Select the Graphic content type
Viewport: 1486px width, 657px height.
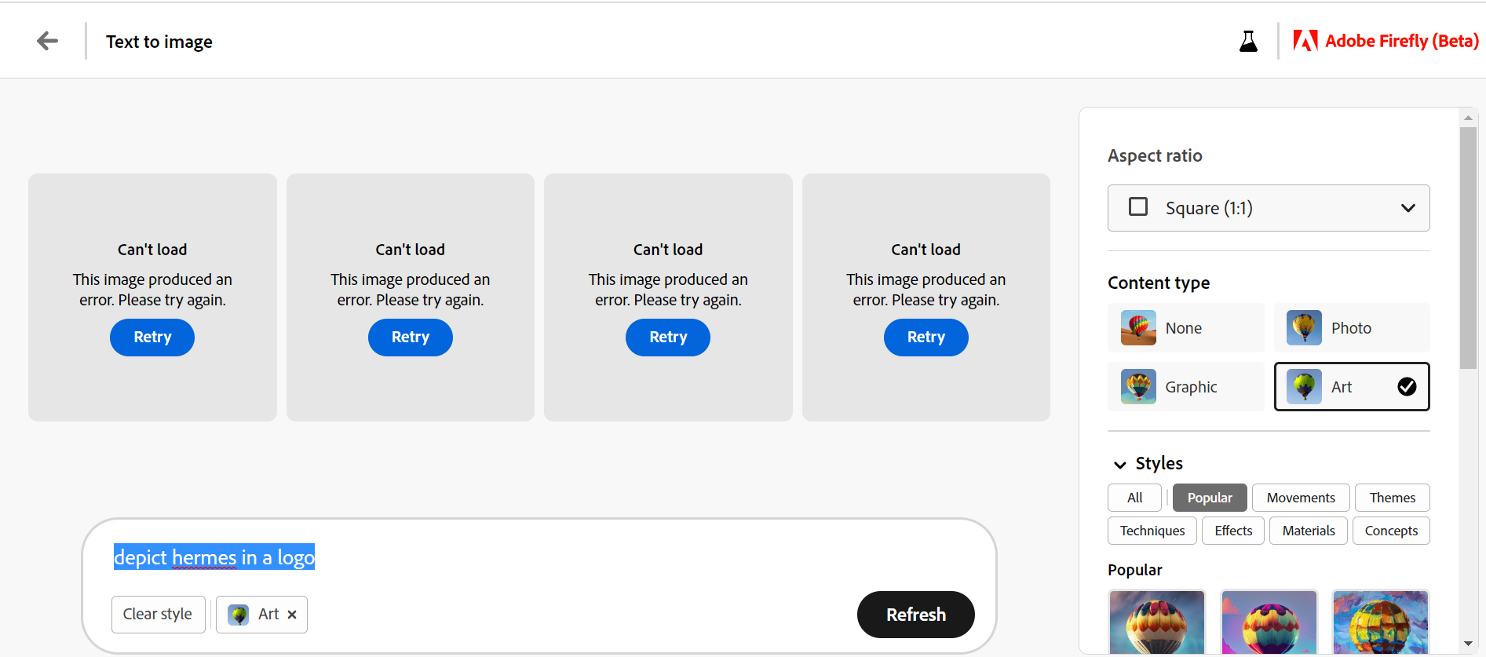pyautogui.click(x=1186, y=386)
